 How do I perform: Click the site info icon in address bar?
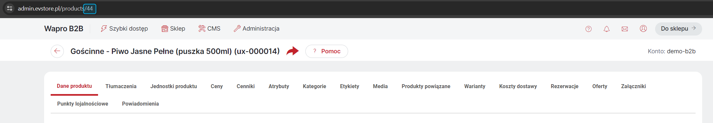pos(10,9)
